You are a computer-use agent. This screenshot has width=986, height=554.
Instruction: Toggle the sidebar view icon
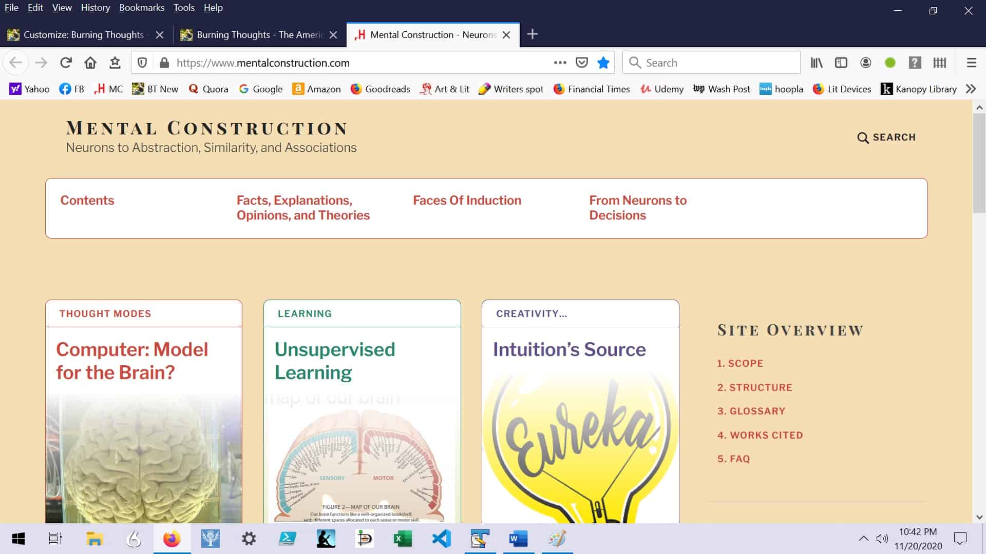[841, 63]
